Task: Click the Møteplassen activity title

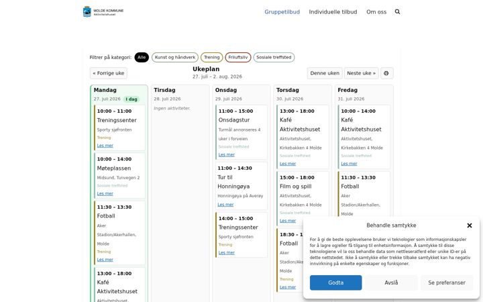Action: (x=113, y=168)
